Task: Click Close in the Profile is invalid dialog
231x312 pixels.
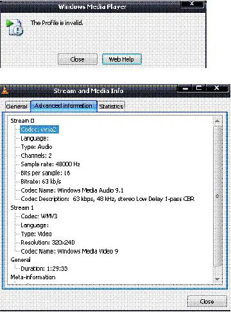Action: tap(78, 59)
